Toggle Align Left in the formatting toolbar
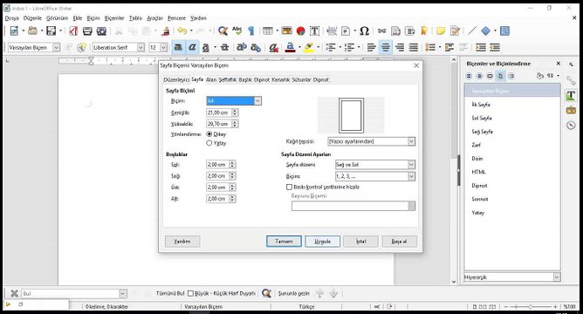Viewport: 583px width, 314px height. (372, 48)
